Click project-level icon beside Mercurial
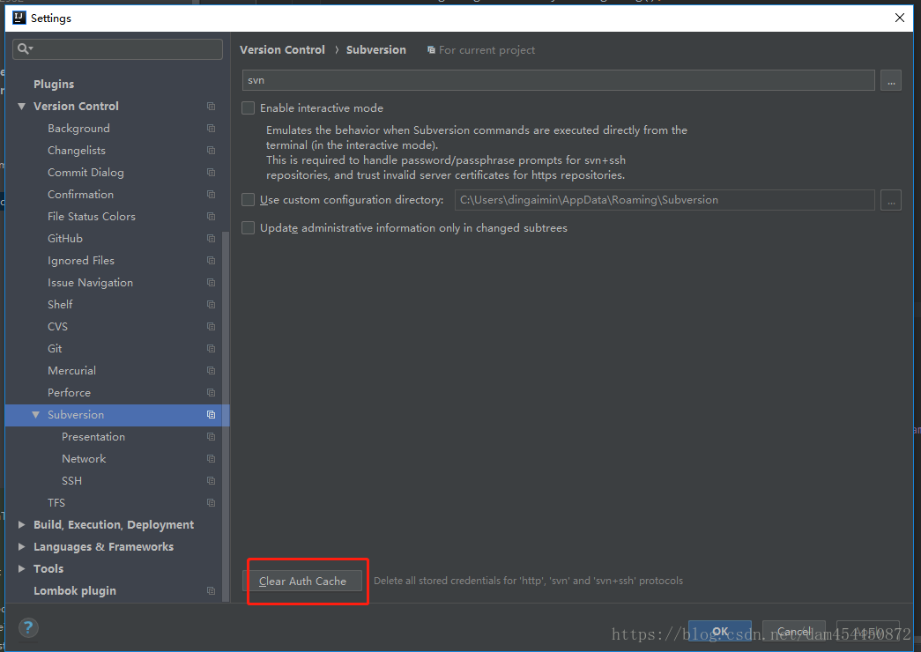Image resolution: width=921 pixels, height=652 pixels. (x=211, y=371)
